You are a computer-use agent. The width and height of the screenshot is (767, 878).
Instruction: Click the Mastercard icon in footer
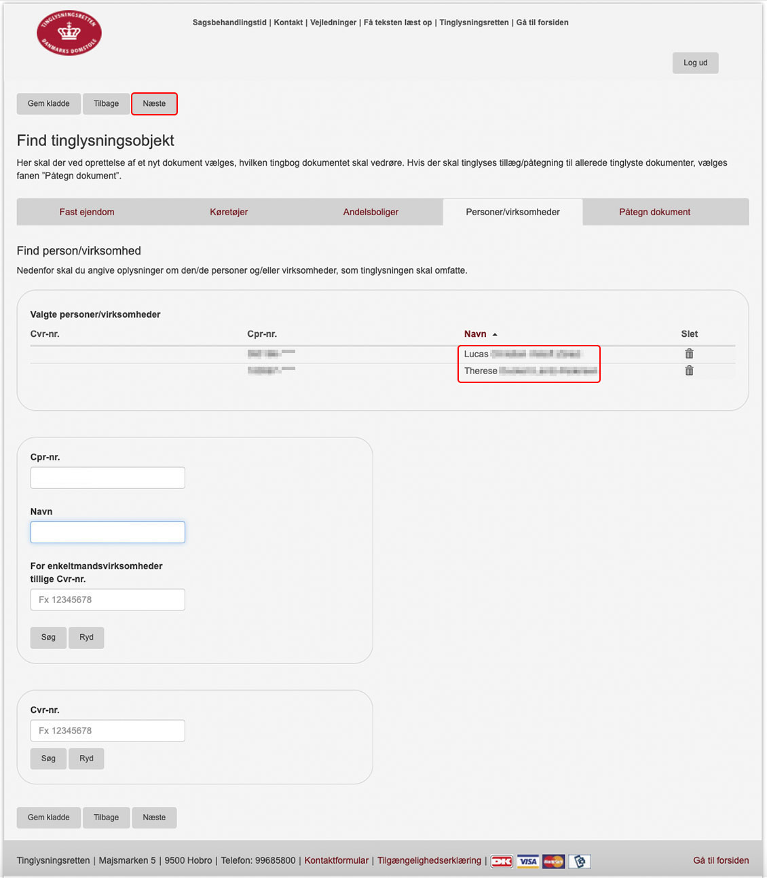click(553, 861)
